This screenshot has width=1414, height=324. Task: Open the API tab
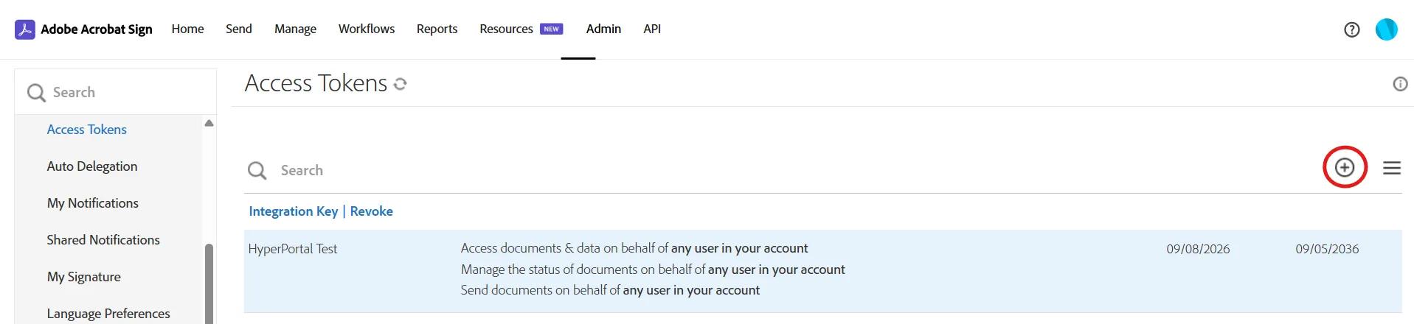(x=652, y=29)
